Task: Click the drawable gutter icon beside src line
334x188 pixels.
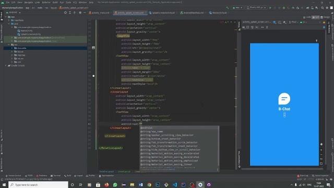Action: [x=93, y=48]
